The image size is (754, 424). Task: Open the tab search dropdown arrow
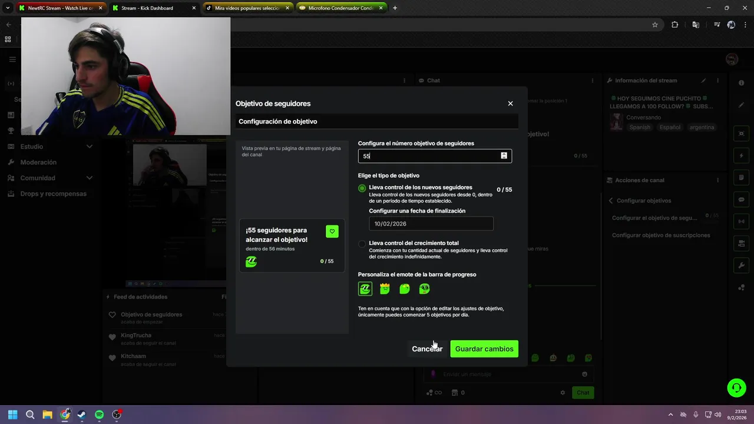click(8, 8)
